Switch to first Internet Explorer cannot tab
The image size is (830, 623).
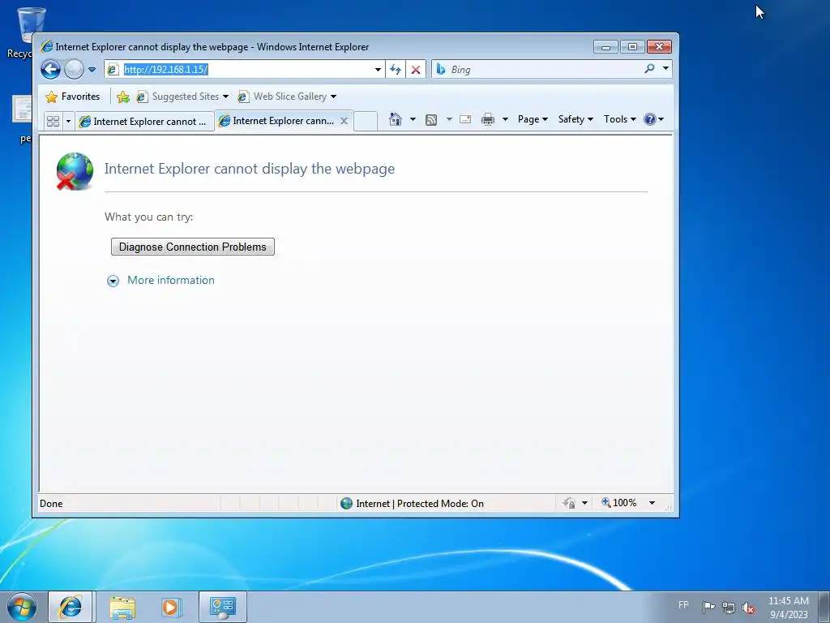tap(144, 122)
